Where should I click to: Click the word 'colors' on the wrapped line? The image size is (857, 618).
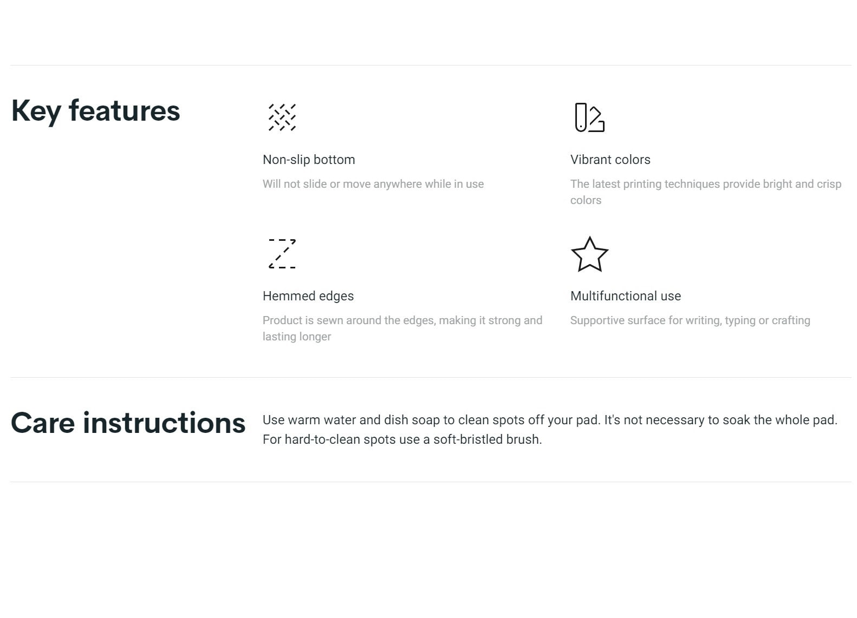[x=586, y=200]
